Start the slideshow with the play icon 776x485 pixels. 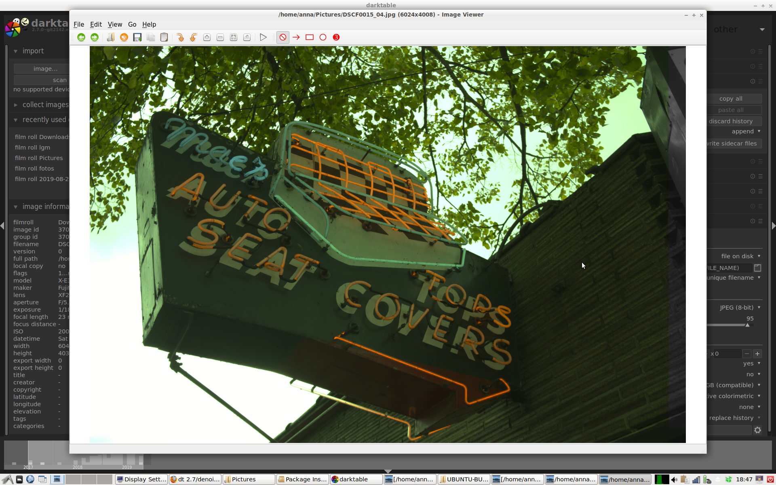tap(263, 37)
